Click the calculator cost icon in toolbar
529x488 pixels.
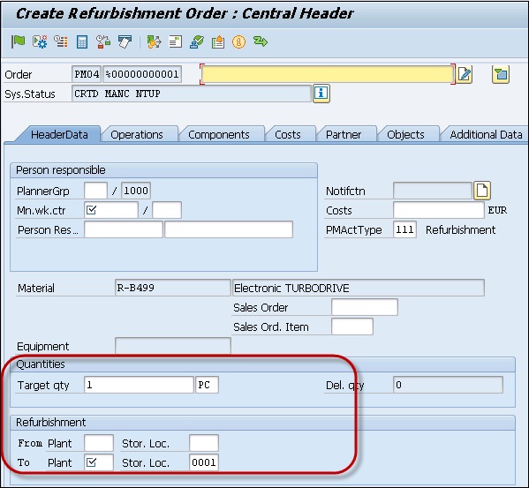tap(82, 42)
